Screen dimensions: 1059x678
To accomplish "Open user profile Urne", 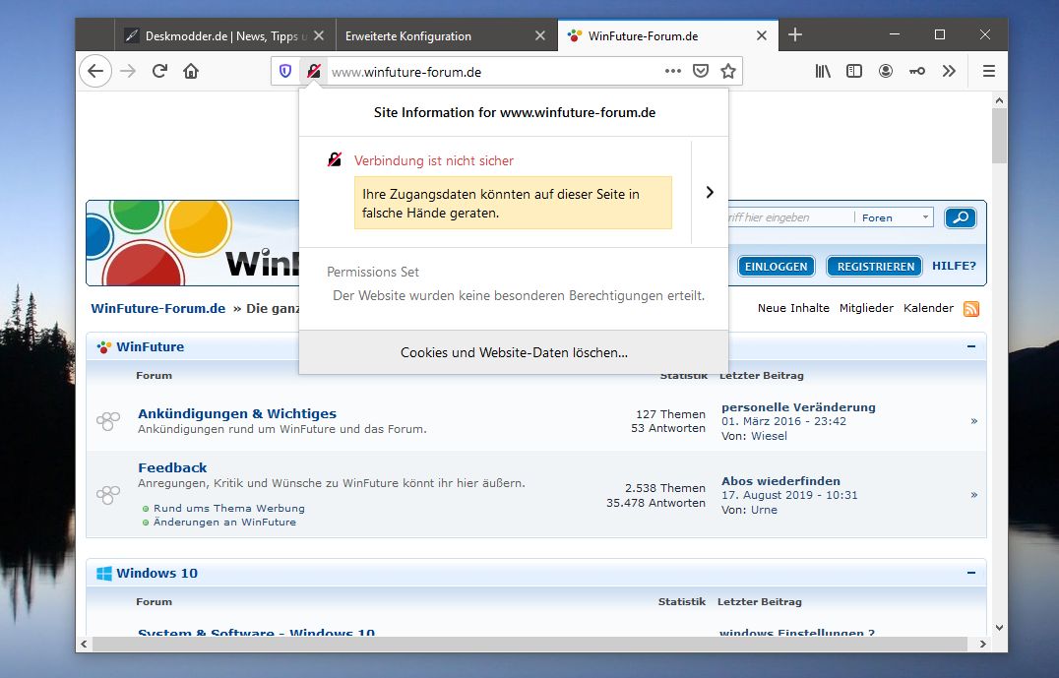I will (x=764, y=510).
